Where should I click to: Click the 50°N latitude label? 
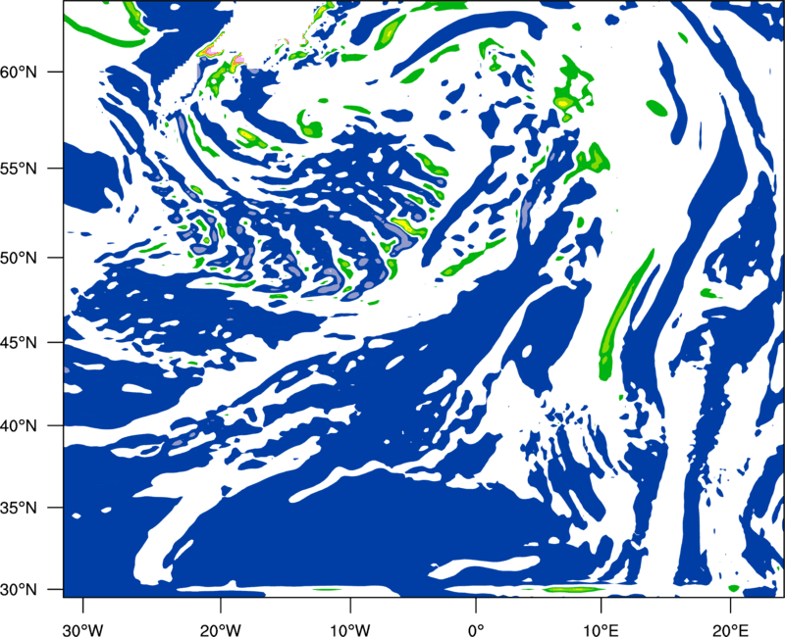19,259
